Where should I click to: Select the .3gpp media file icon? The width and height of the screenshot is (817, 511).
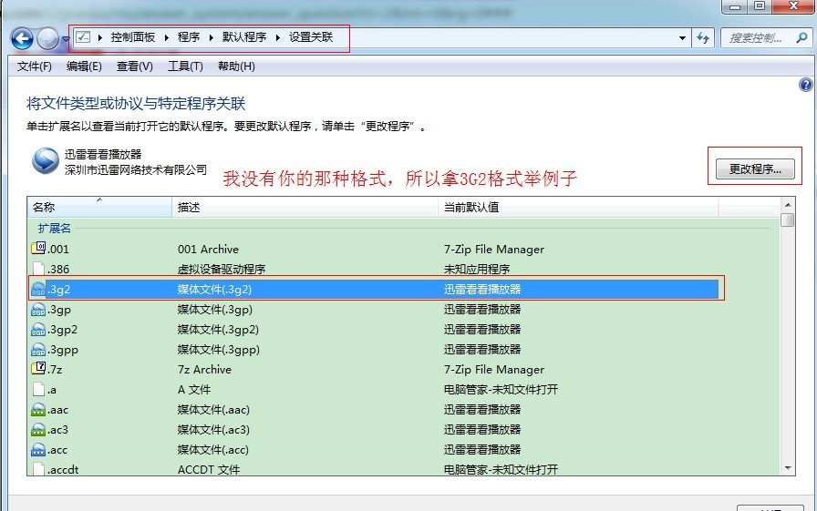click(38, 349)
